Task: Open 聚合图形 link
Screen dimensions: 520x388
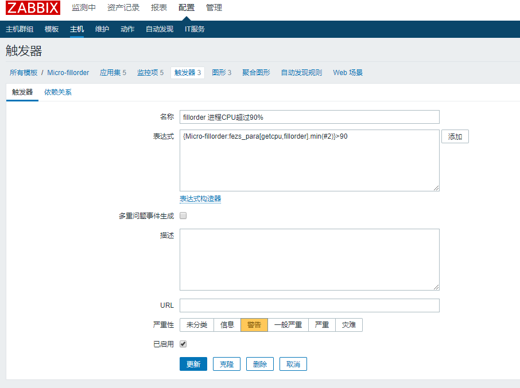Action: click(256, 73)
